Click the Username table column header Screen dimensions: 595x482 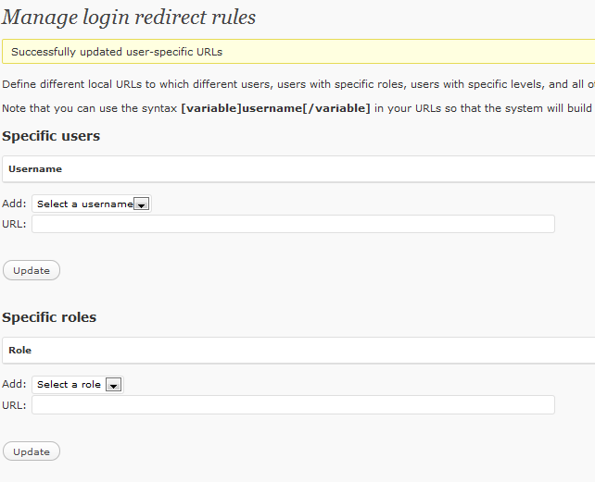point(35,169)
